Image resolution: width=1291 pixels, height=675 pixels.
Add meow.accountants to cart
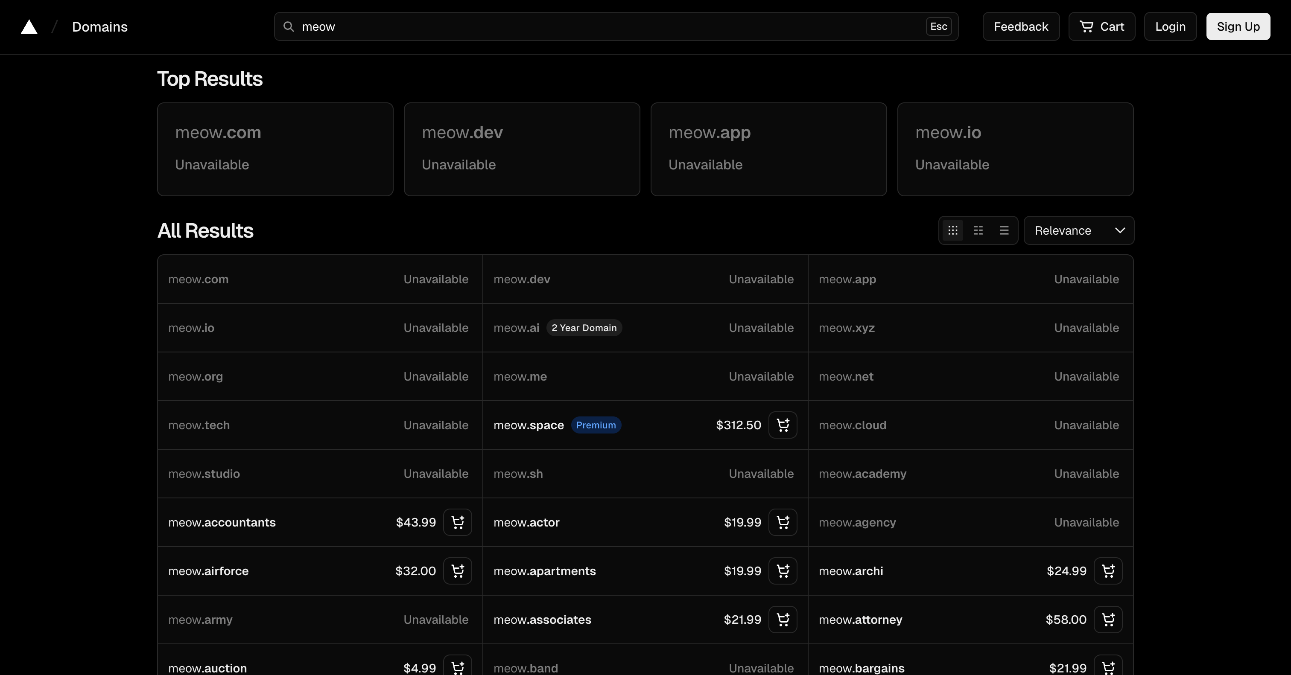(x=458, y=522)
